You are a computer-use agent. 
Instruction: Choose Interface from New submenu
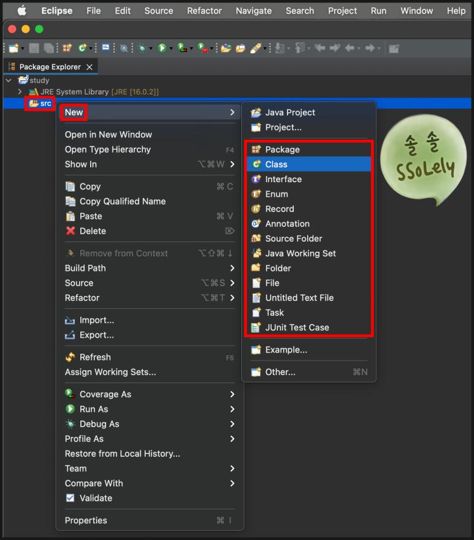pos(309,179)
